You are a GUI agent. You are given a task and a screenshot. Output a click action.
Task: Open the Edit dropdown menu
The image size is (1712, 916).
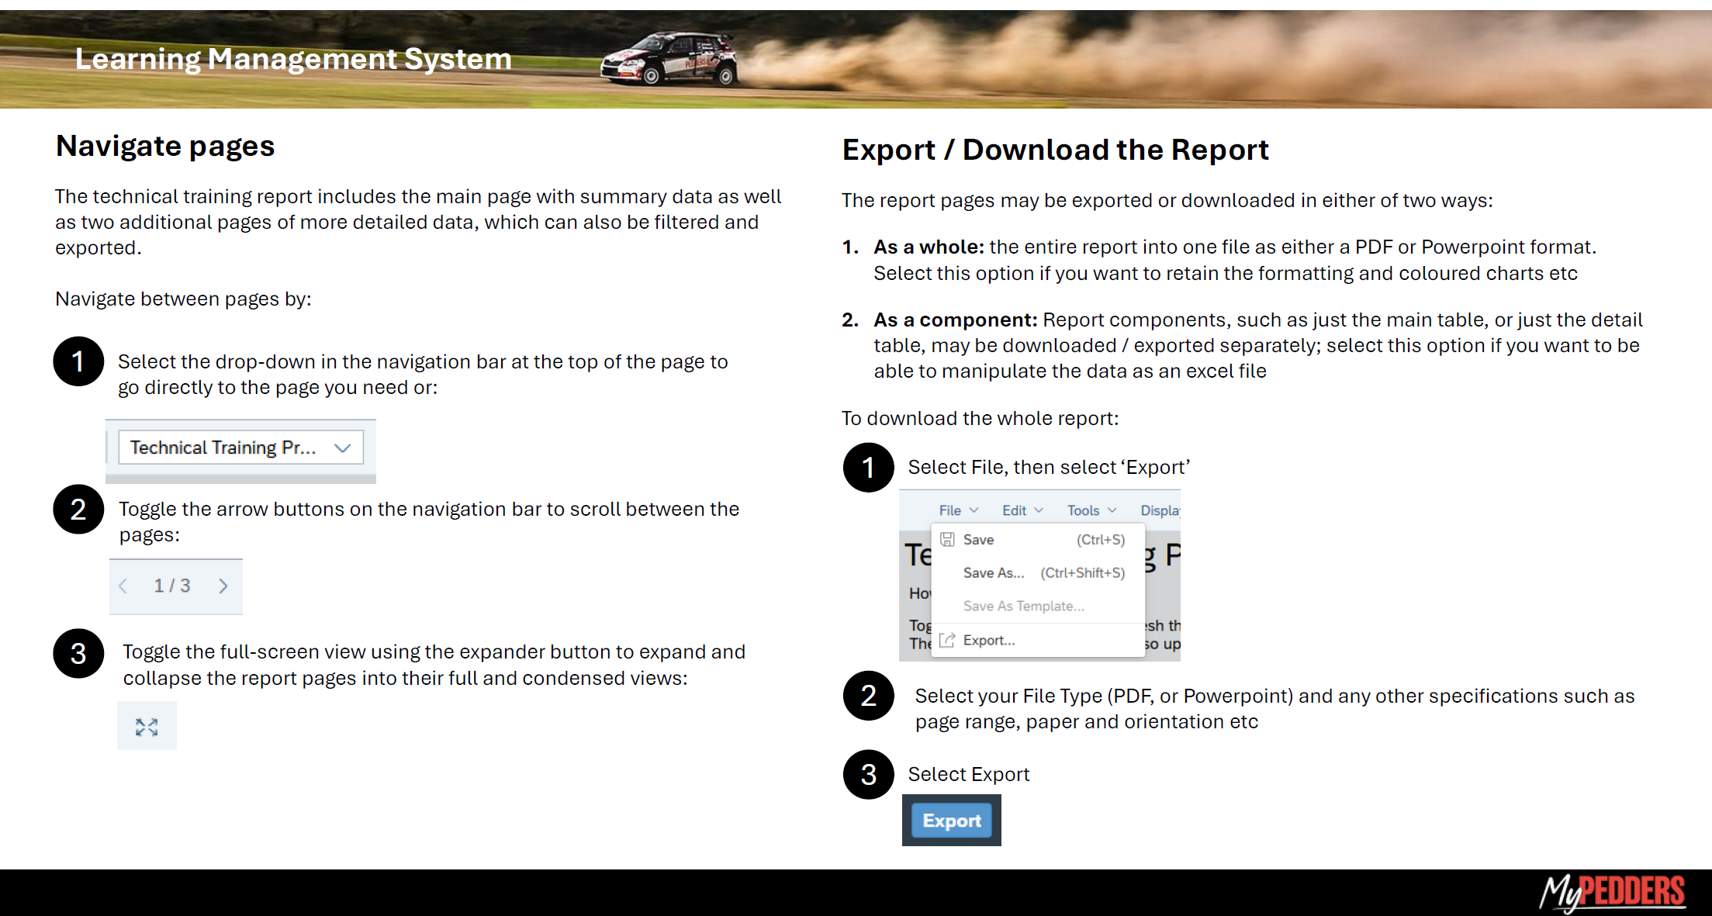tap(1022, 510)
